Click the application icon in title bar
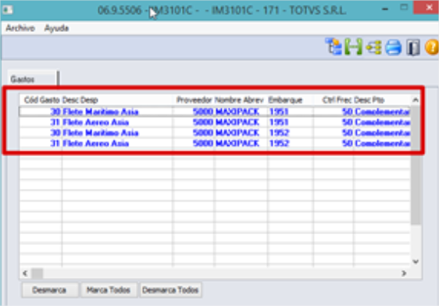This screenshot has height=306, width=439. point(8,10)
